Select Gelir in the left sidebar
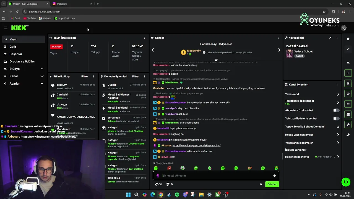This screenshot has width=354, height=199. pos(24,47)
